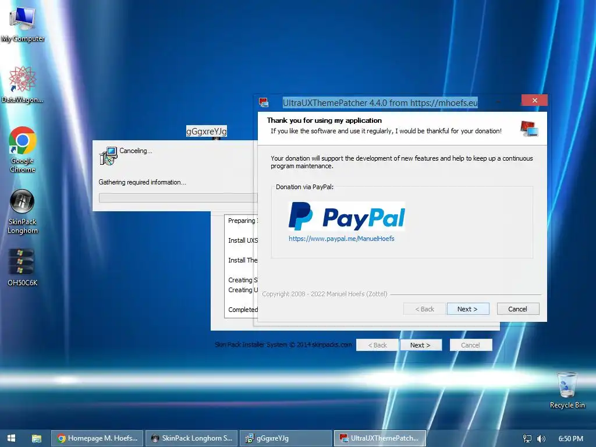
Task: Switch to SkinPack Longhorn taskbar item
Action: (x=191, y=438)
